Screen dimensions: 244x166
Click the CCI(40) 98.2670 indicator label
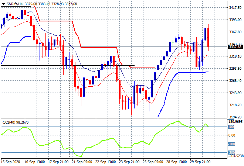(x=16, y=122)
